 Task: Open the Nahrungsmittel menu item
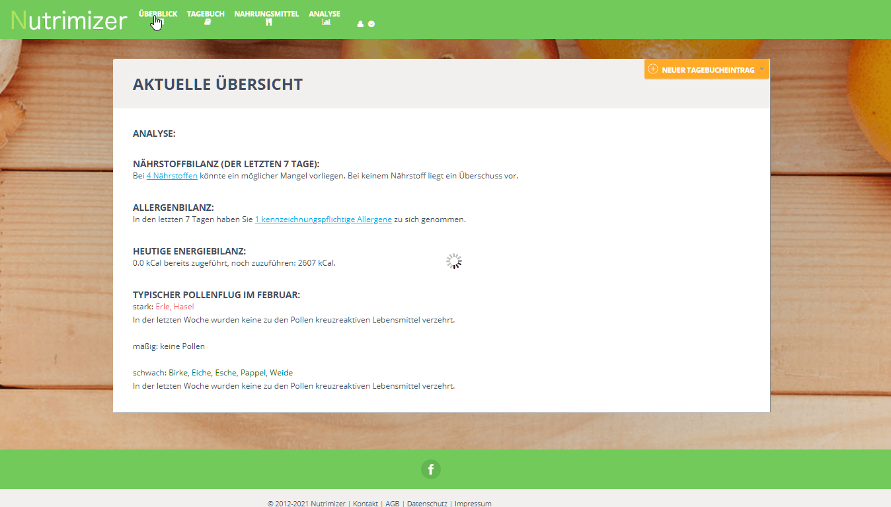tap(266, 18)
